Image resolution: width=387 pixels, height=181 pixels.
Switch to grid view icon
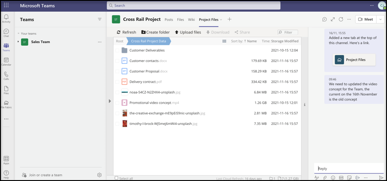coord(224,41)
